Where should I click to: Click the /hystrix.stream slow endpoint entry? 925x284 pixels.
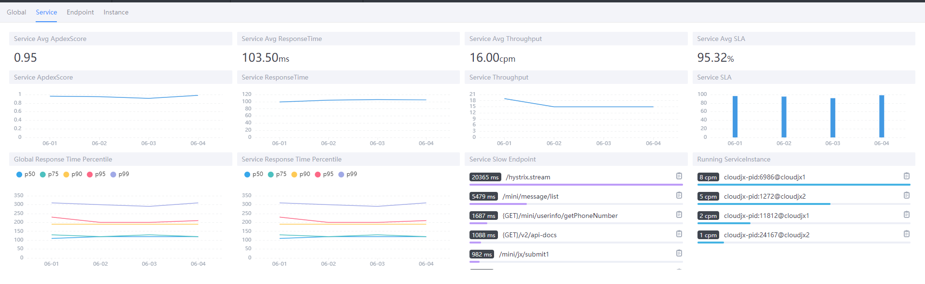click(528, 177)
